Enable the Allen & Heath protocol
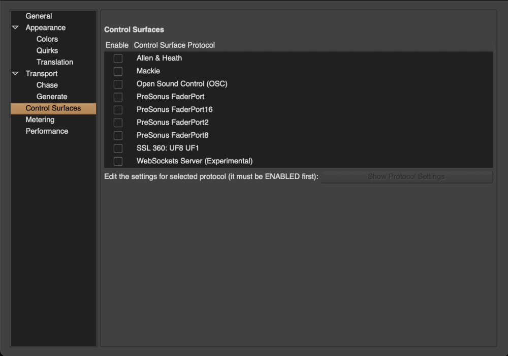508x356 pixels. tap(118, 58)
